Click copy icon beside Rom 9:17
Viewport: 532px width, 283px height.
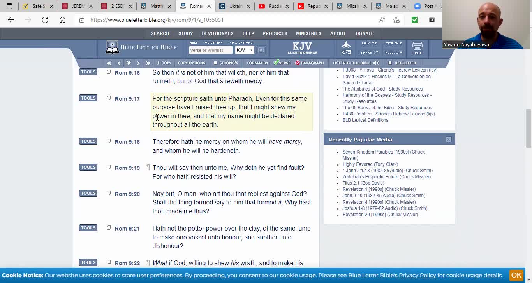109,98
